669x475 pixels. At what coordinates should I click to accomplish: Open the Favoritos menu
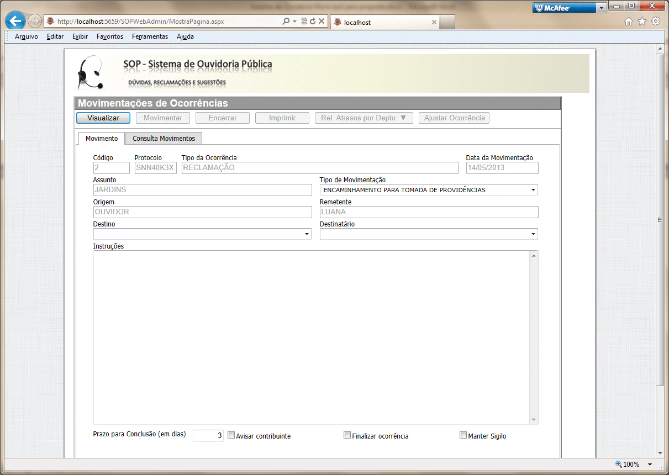109,36
